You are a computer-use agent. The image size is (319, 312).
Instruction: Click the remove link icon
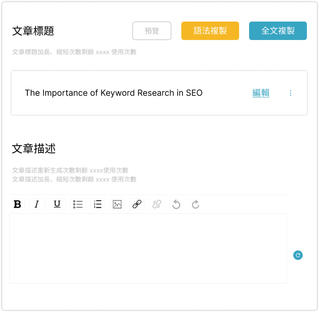pyautogui.click(x=157, y=204)
